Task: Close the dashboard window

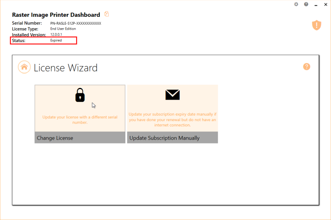Action: 326,4
